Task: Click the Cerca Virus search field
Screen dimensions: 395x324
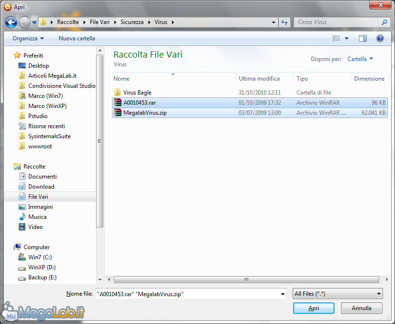Action: [x=337, y=22]
